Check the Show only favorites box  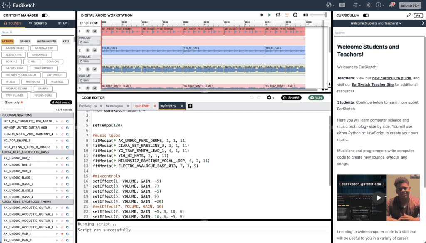point(3,102)
